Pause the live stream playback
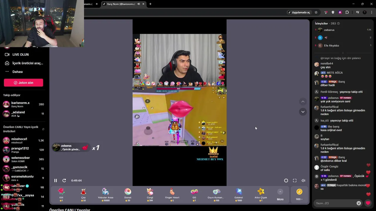Screen dimensions: 376x211 56,181
